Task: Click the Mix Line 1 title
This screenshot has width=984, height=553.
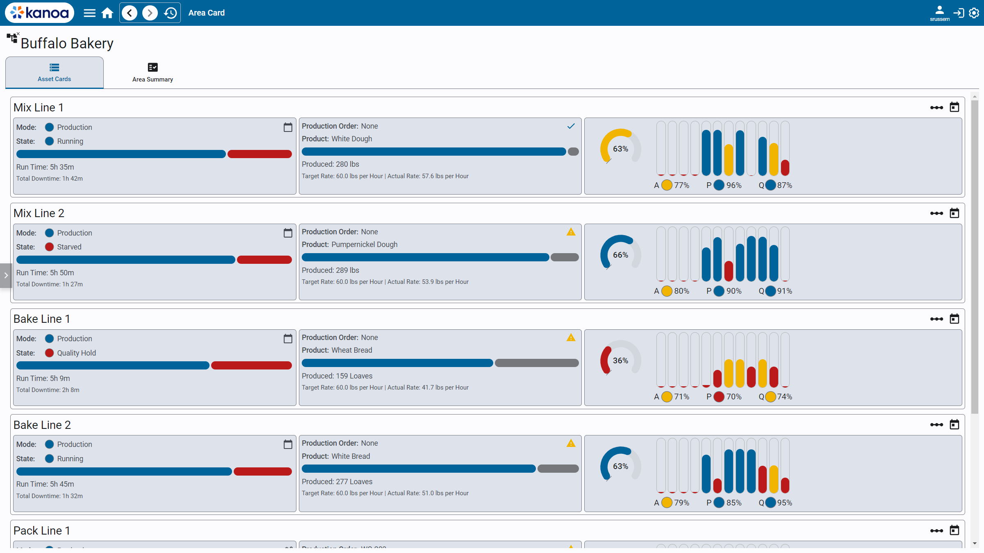Action: click(39, 108)
